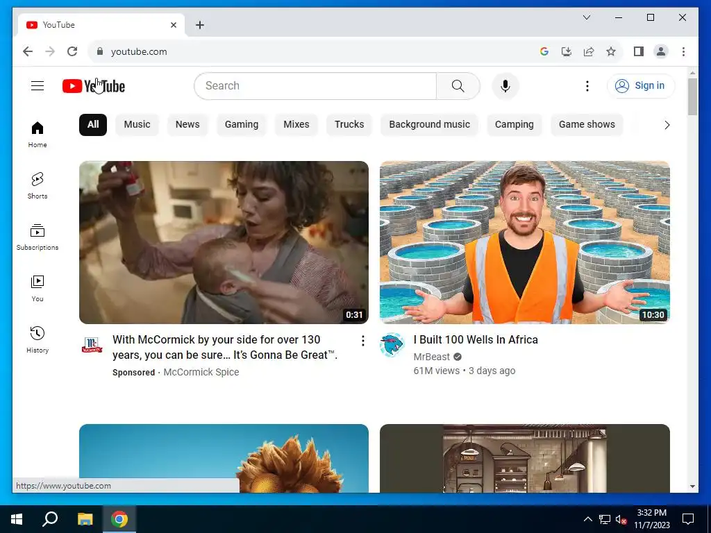Image resolution: width=711 pixels, height=533 pixels.
Task: Open the YouTube hamburger guide menu
Action: tap(37, 85)
